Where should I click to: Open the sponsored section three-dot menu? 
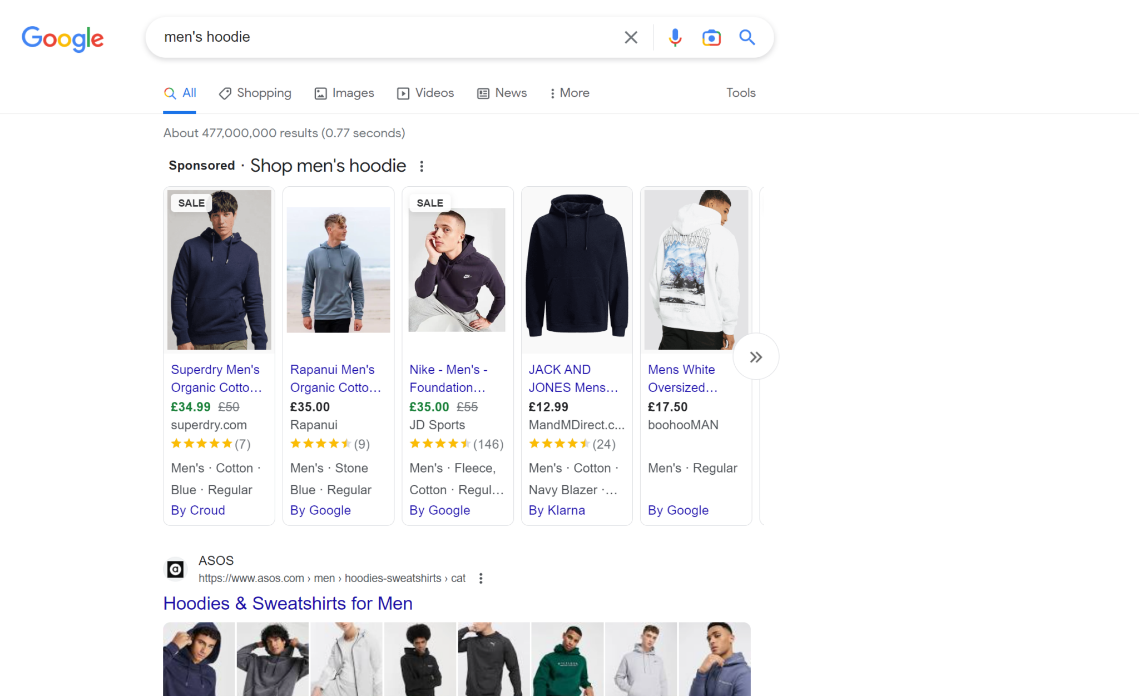[422, 166]
